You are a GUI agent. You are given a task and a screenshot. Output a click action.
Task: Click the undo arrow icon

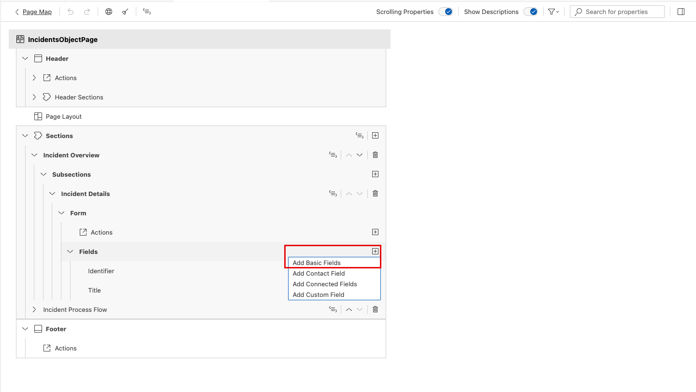click(71, 12)
